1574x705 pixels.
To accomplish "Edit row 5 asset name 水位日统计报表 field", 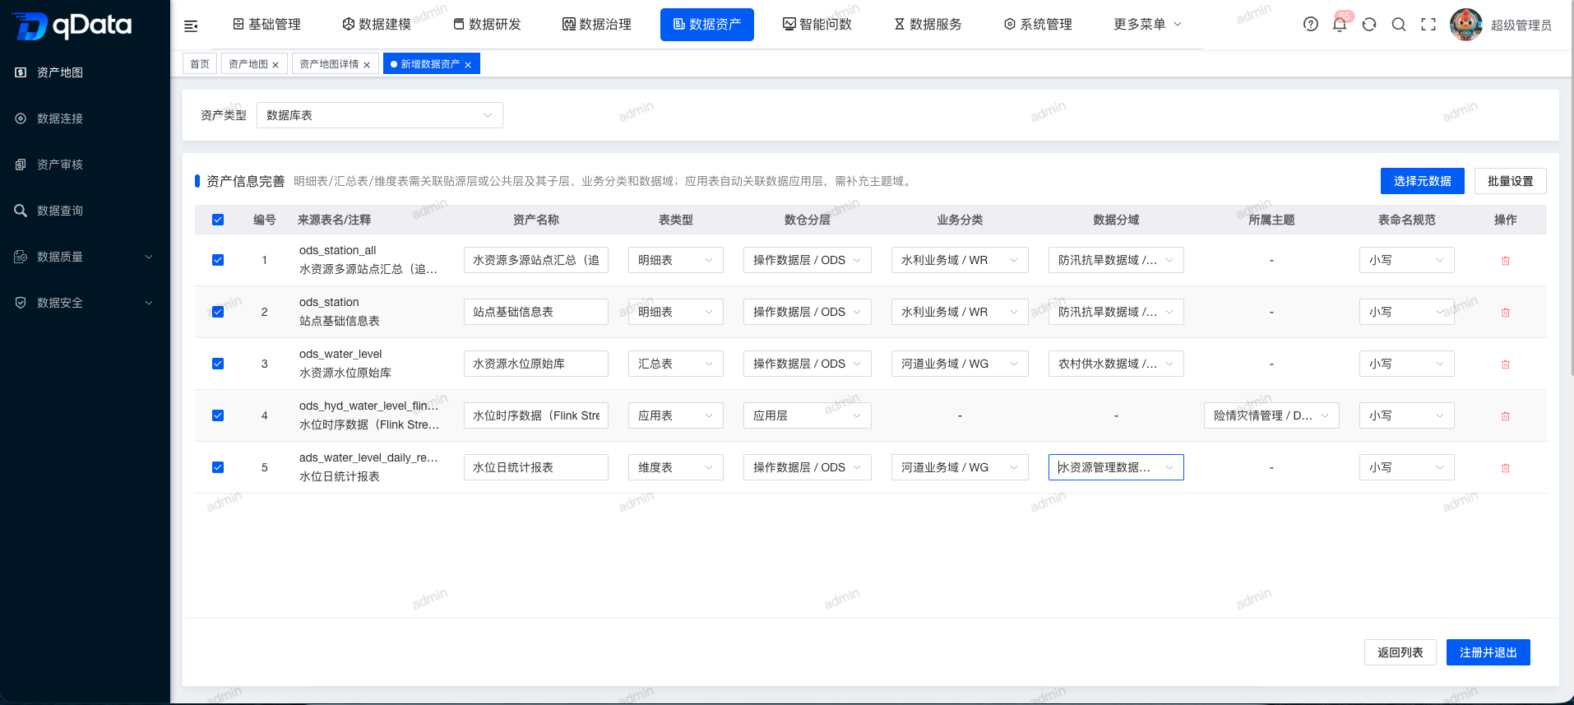I will pos(536,467).
